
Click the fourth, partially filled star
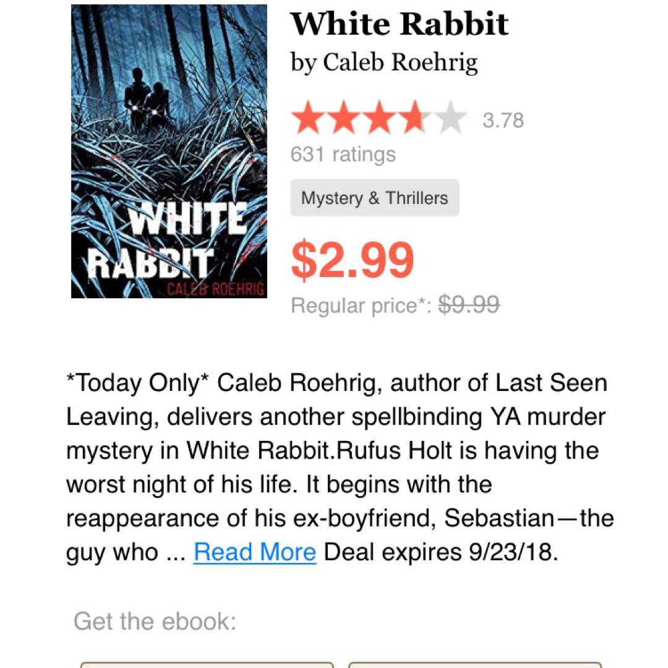[x=414, y=119]
